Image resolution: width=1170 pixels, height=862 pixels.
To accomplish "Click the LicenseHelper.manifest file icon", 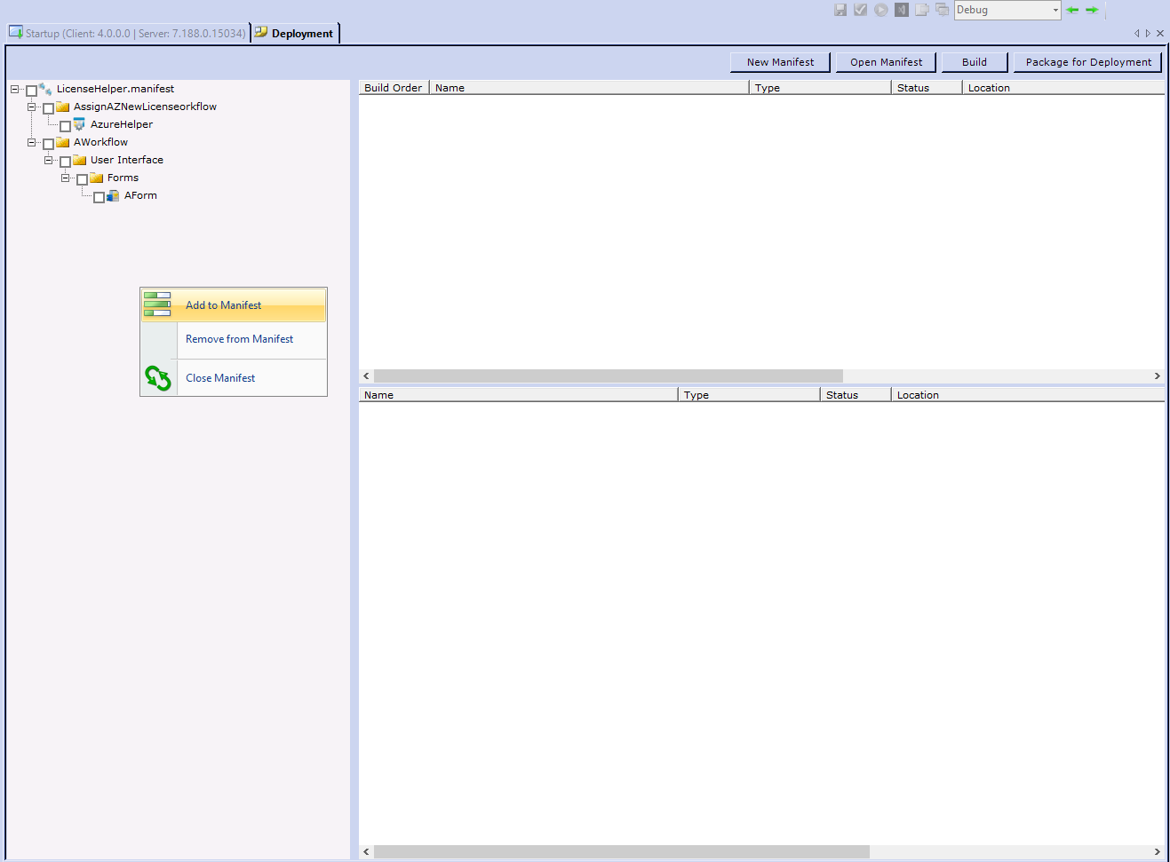I will 45,89.
